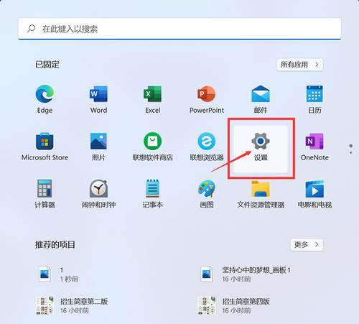Go to next pinned apps page dot
Image resolution: width=359 pixels, height=324 pixels.
(350, 152)
